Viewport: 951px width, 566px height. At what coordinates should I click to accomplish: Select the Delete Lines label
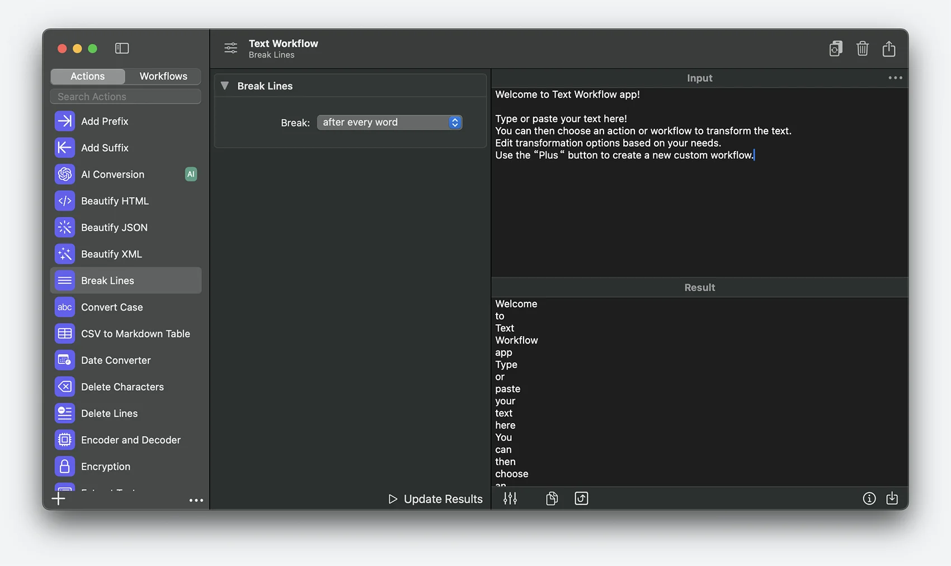pyautogui.click(x=109, y=414)
